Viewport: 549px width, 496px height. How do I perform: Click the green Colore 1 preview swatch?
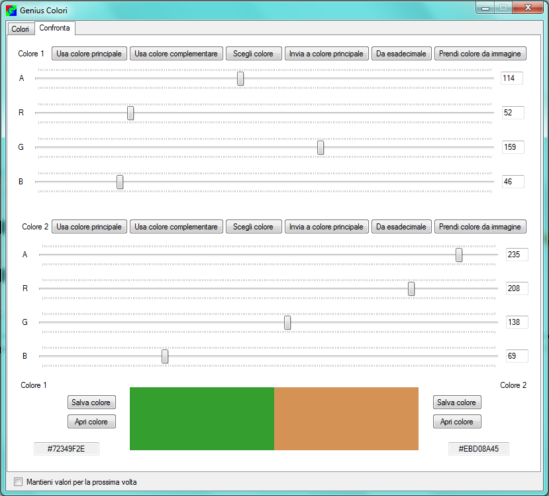point(201,418)
